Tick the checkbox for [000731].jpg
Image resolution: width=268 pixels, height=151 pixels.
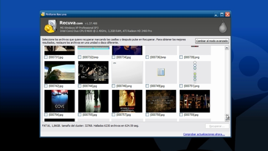pyautogui.click(x=46, y=57)
